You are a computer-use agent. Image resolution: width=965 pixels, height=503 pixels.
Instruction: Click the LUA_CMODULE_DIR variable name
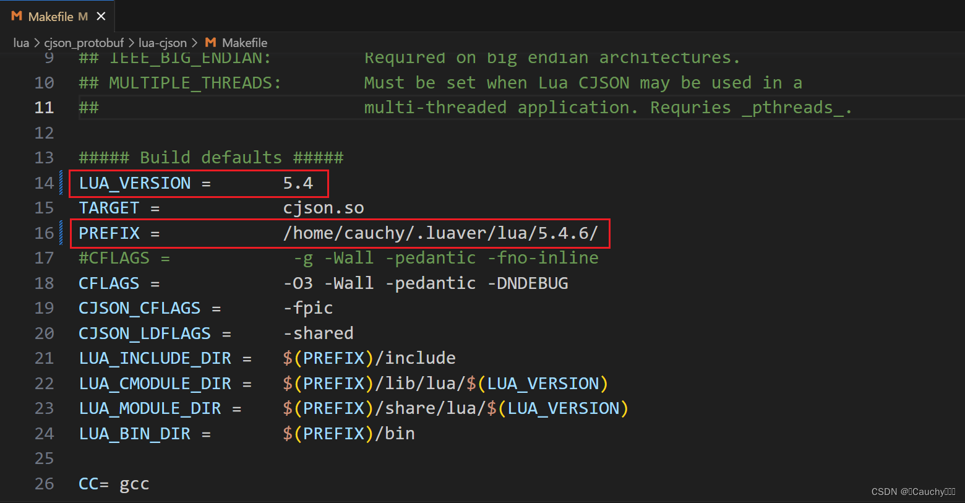click(155, 384)
